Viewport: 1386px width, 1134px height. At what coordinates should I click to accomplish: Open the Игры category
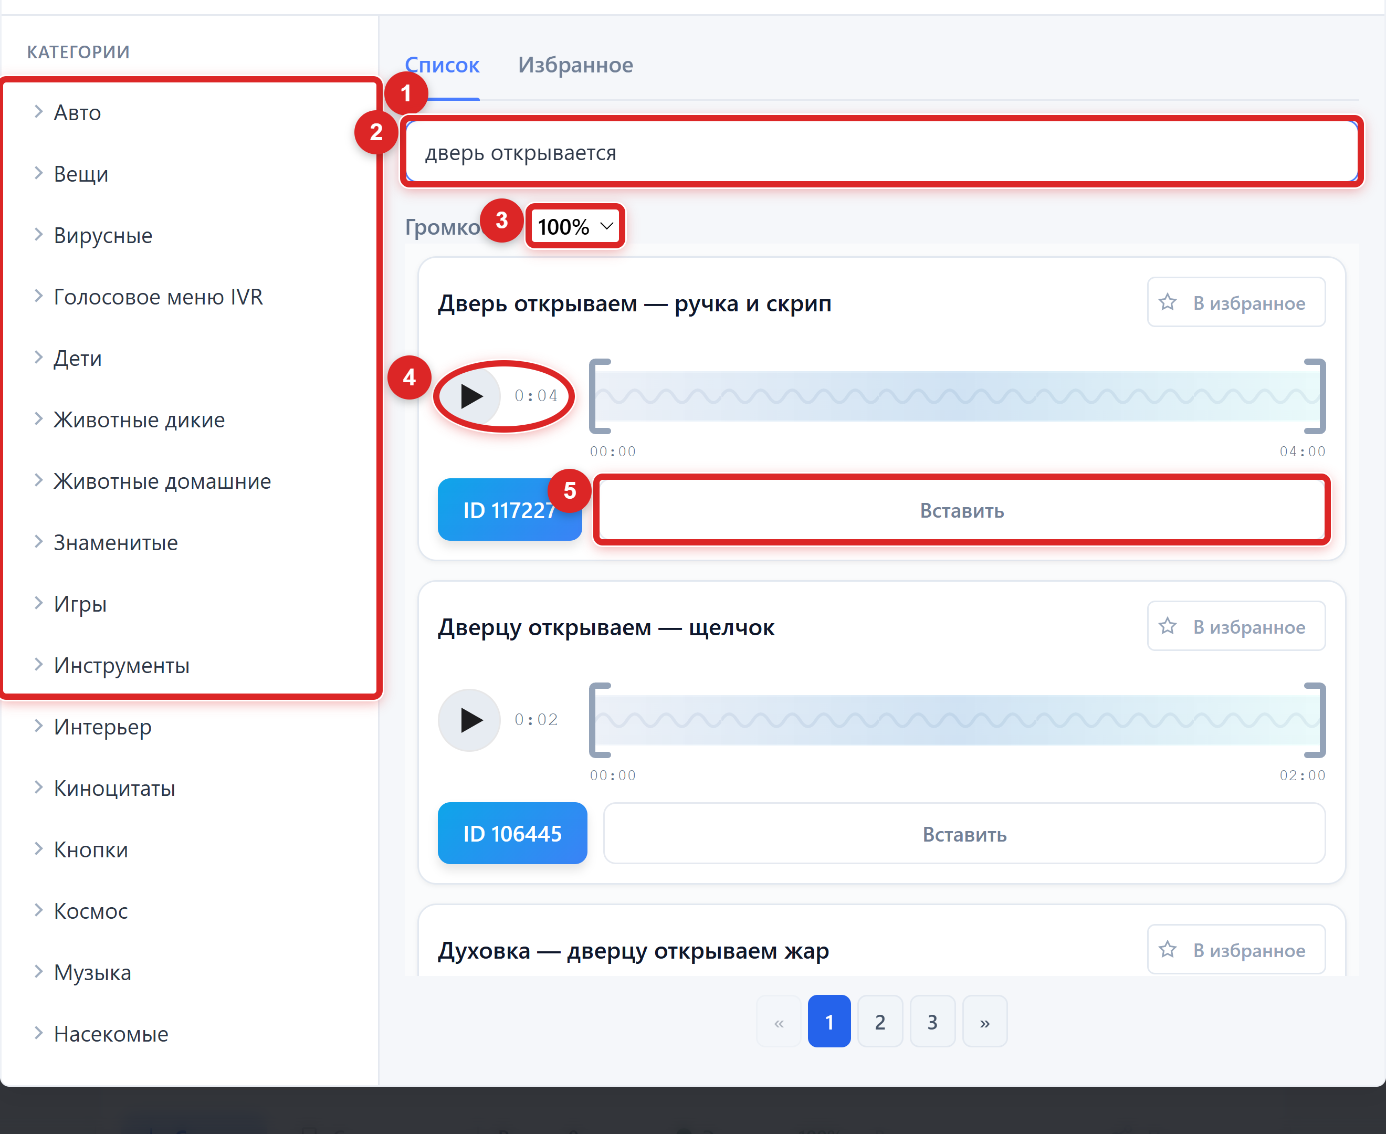tap(80, 604)
